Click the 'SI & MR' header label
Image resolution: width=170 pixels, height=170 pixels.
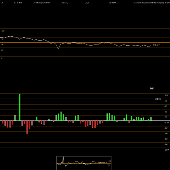(x=18, y=3)
